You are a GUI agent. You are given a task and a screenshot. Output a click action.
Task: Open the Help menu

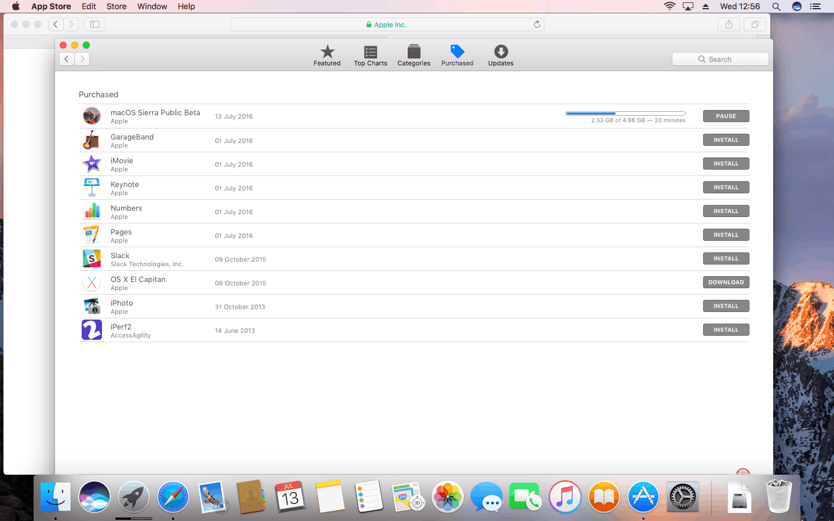click(x=186, y=6)
